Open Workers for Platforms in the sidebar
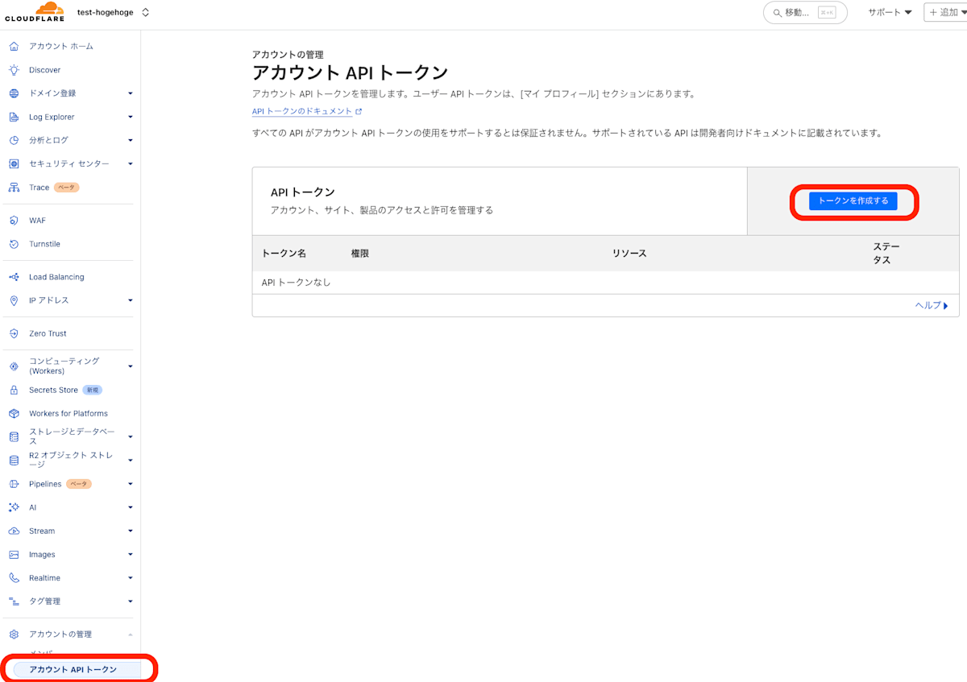Screen dimensions: 967x682 click(x=70, y=413)
